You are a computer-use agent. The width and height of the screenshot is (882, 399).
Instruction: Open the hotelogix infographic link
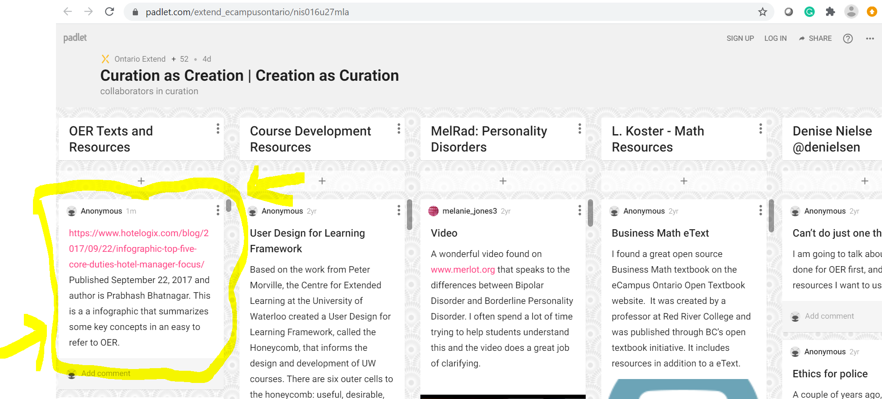tap(138, 248)
